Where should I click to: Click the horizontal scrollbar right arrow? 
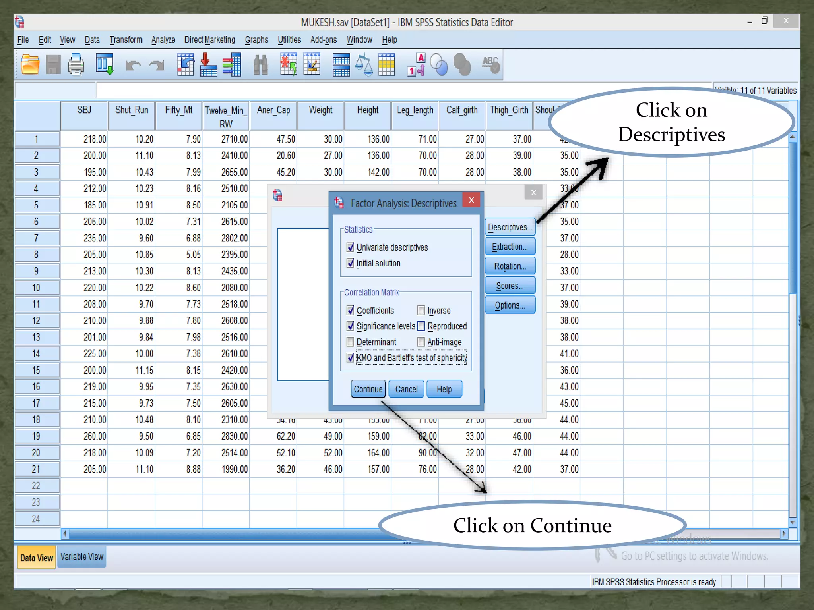tap(784, 533)
